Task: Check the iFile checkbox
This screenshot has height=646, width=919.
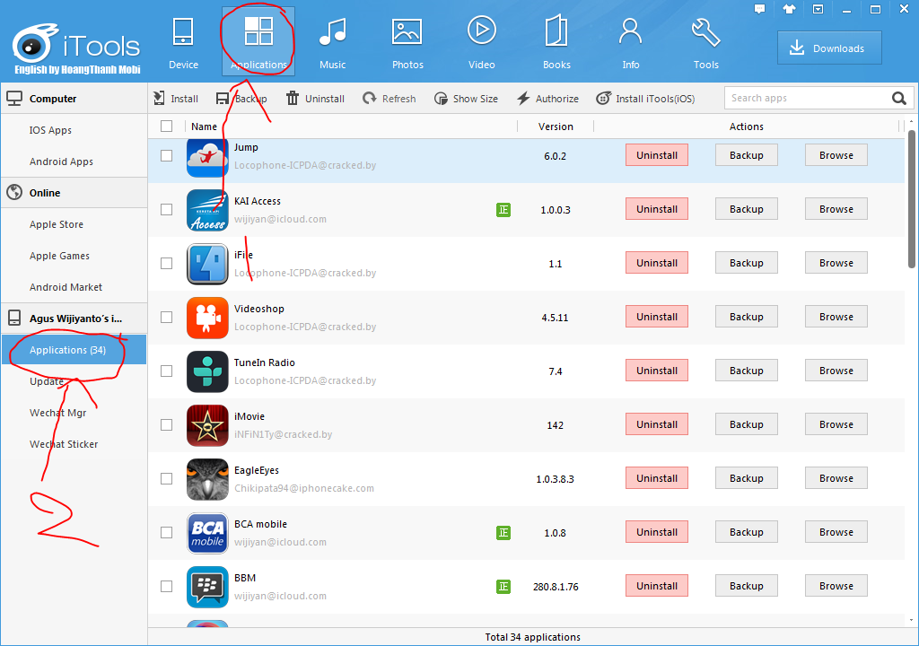Action: (x=166, y=263)
